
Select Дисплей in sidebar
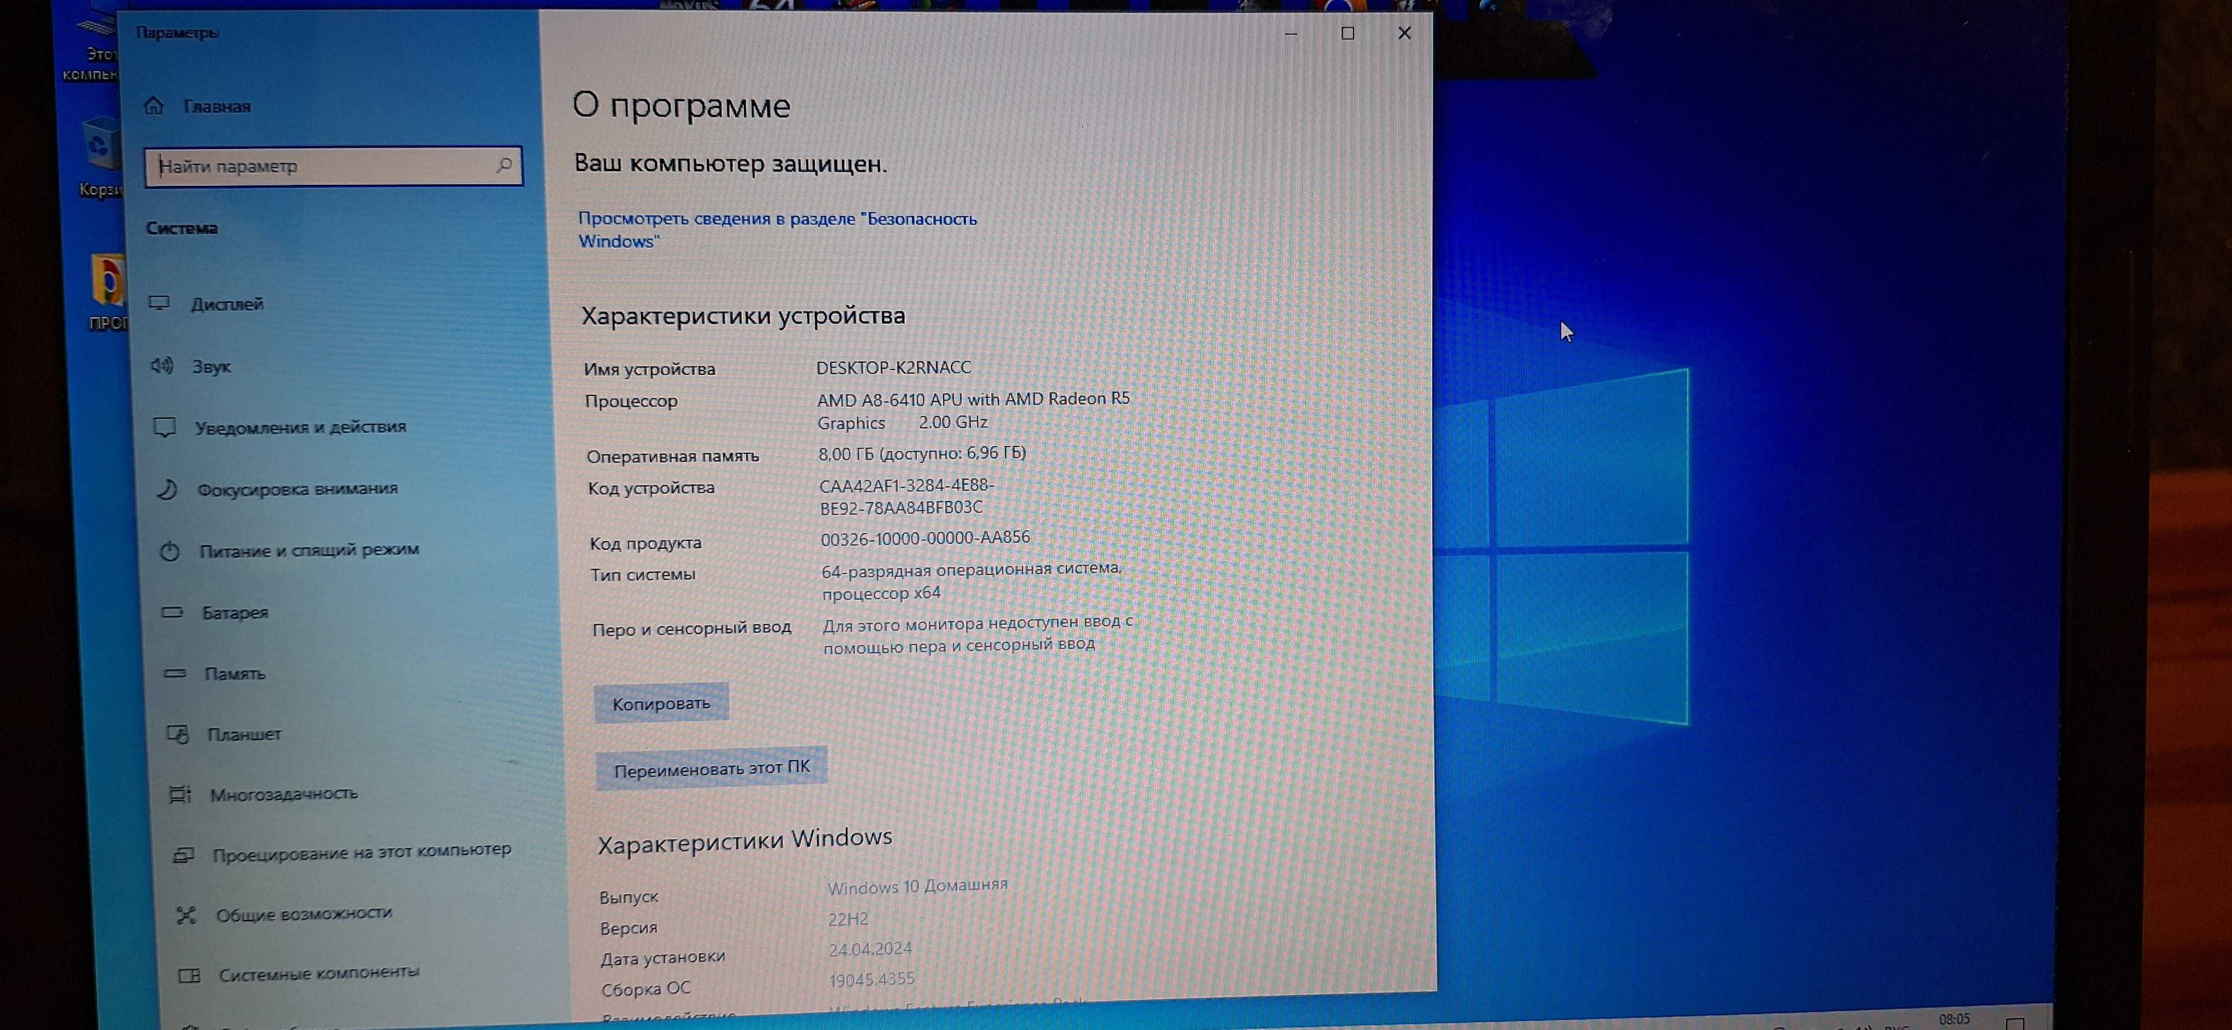(x=227, y=304)
